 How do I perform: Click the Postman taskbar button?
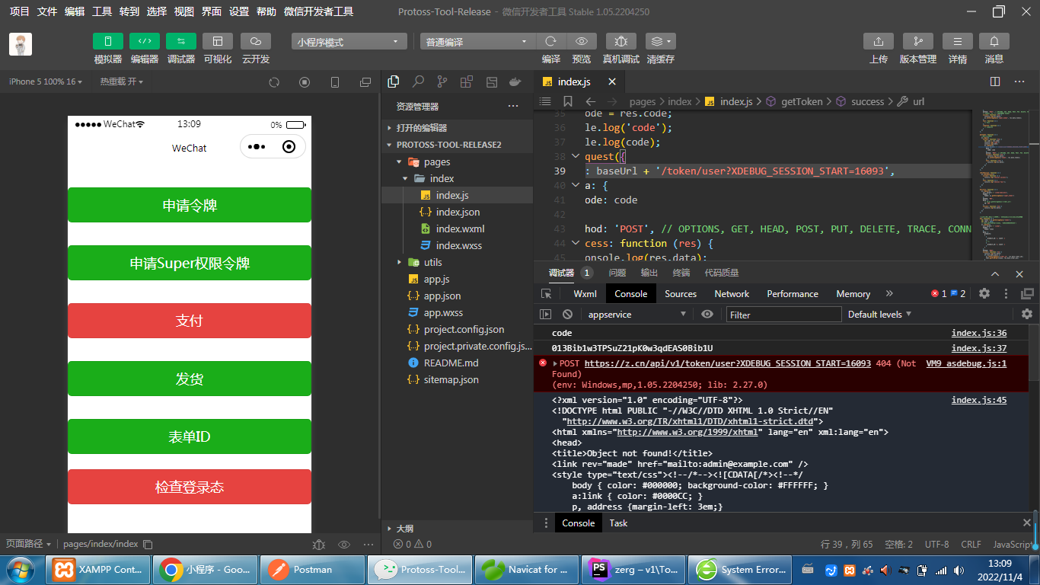coord(311,569)
